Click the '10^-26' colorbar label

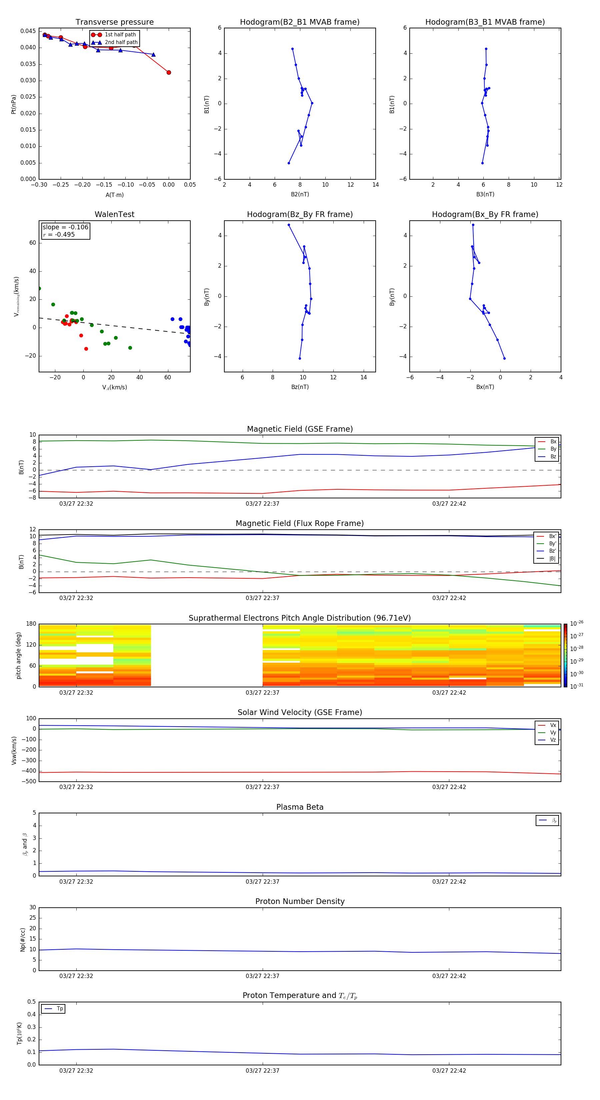[x=577, y=623]
